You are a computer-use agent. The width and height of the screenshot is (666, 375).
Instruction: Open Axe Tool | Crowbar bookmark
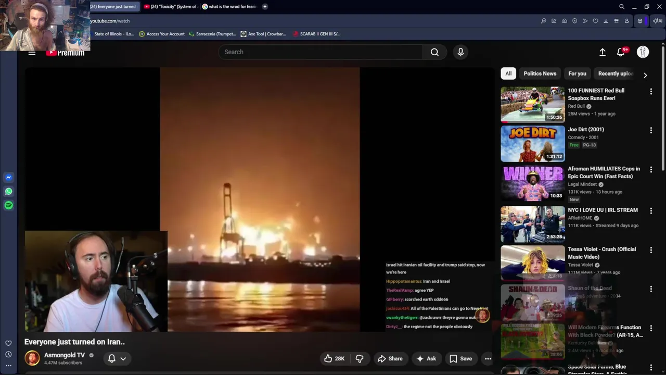(263, 34)
